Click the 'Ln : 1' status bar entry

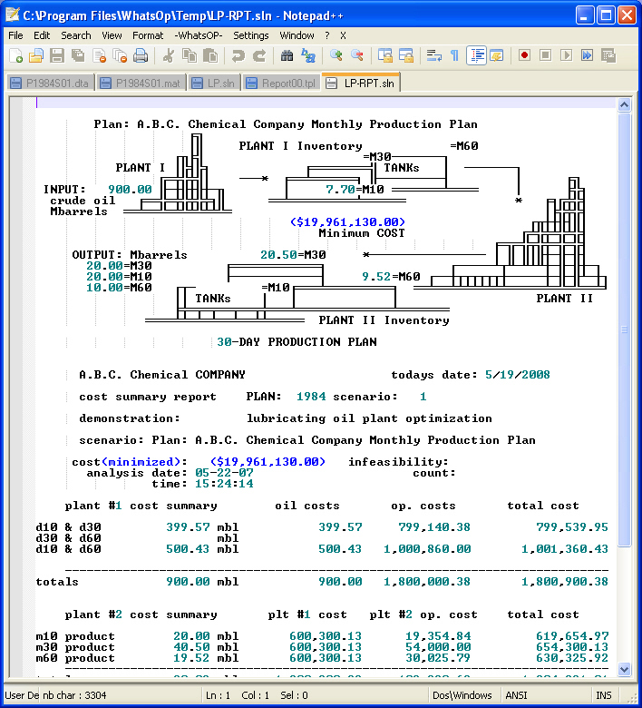(218, 695)
